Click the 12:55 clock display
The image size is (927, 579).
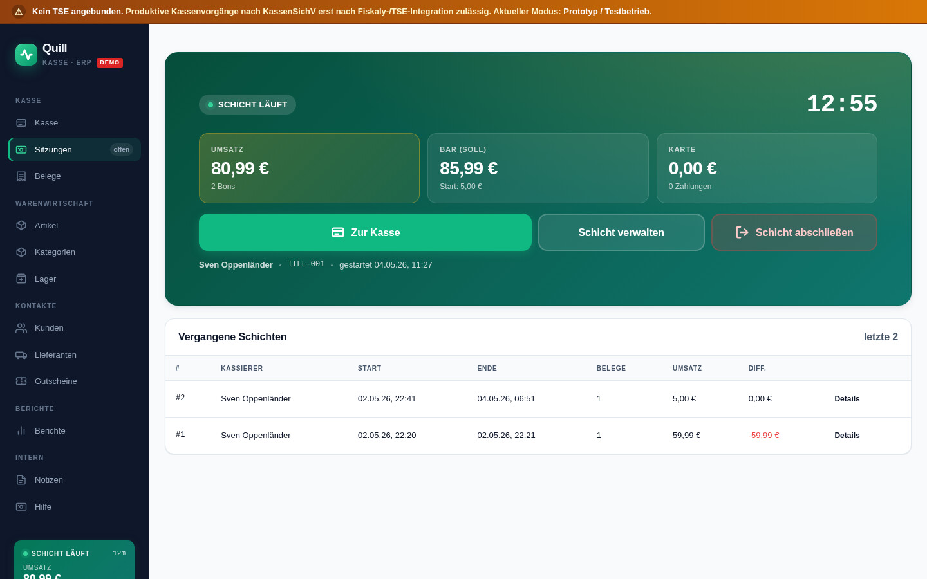(x=841, y=104)
